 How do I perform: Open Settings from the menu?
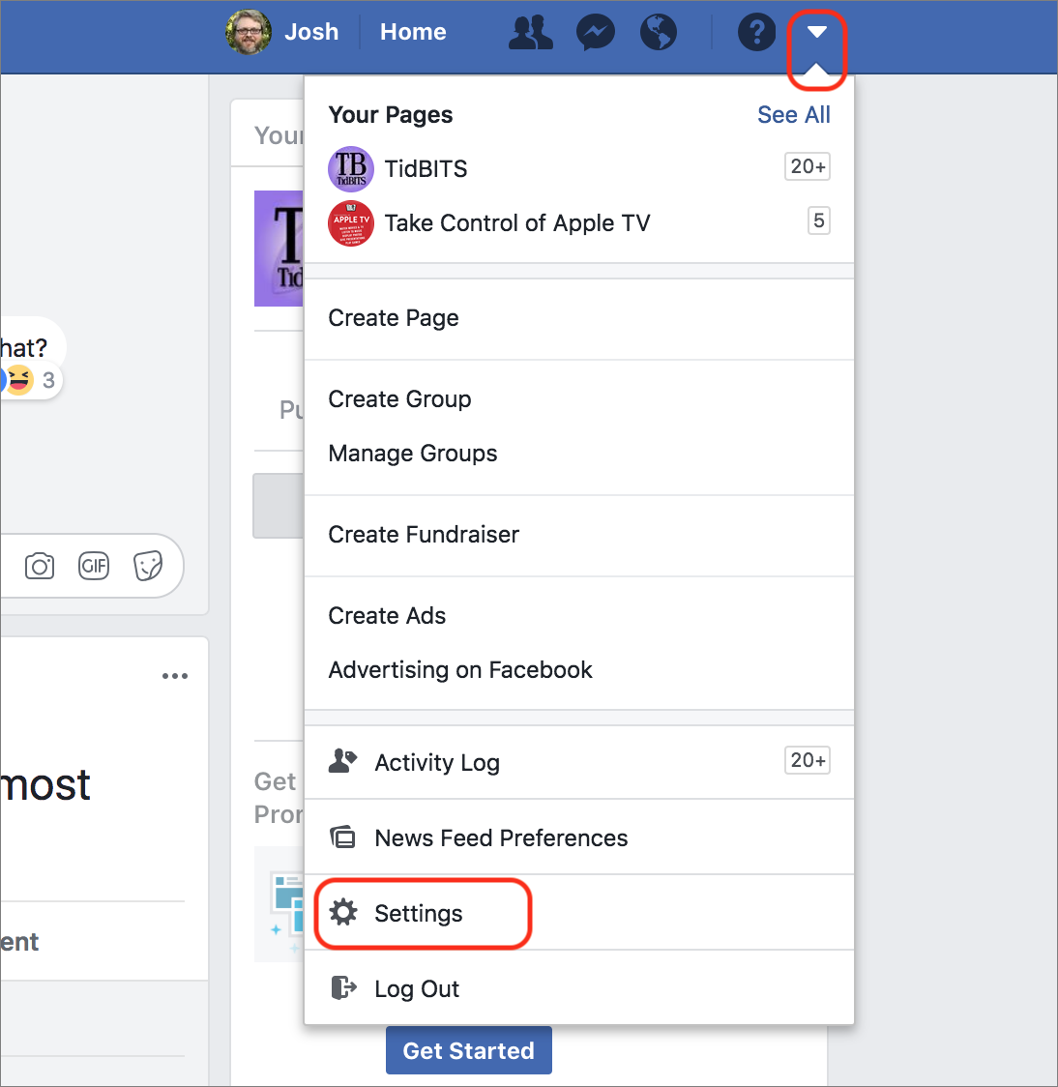tap(579, 913)
